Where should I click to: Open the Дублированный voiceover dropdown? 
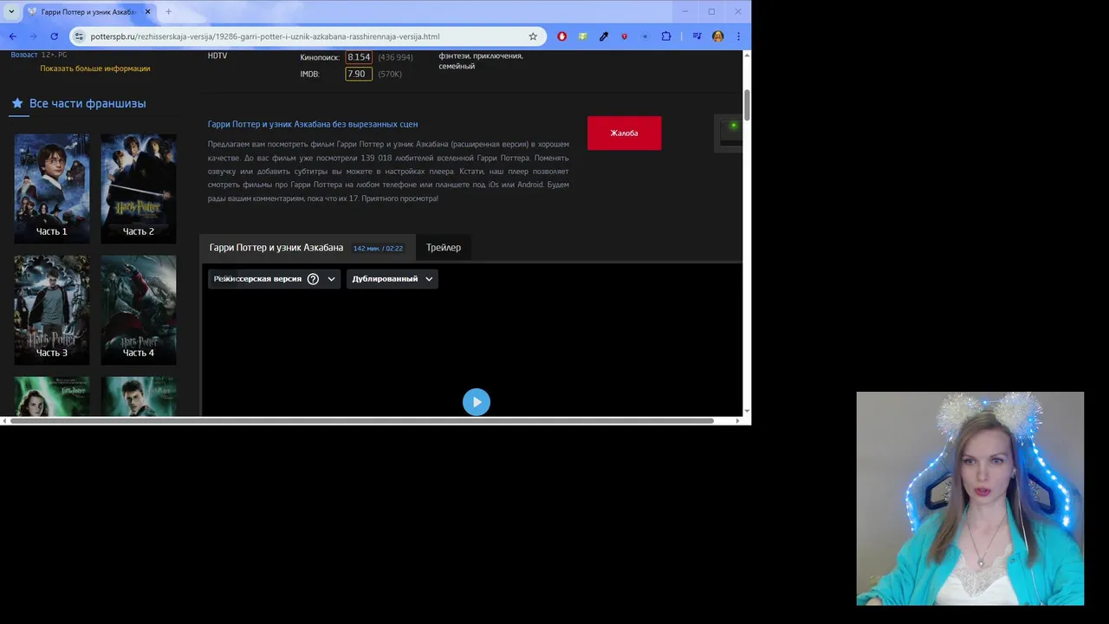tap(392, 278)
